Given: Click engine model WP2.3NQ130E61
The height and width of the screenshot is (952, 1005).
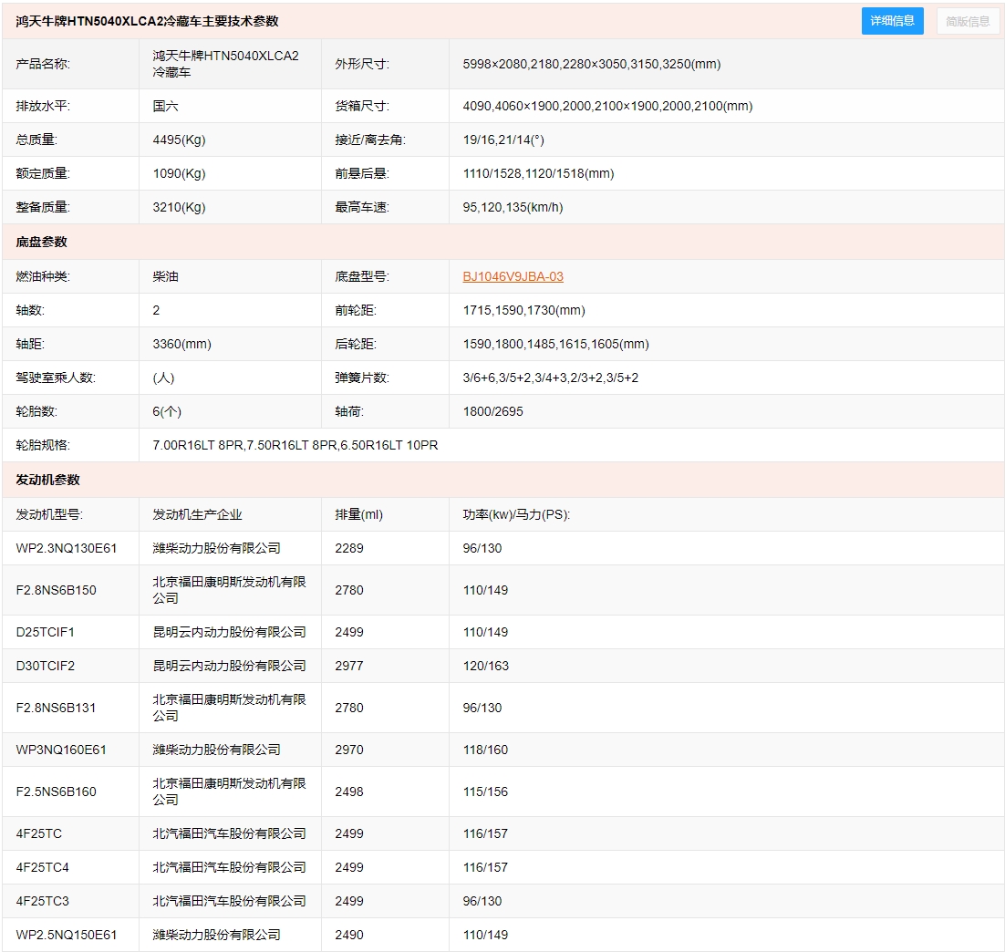Looking at the screenshot, I should click(x=67, y=548).
